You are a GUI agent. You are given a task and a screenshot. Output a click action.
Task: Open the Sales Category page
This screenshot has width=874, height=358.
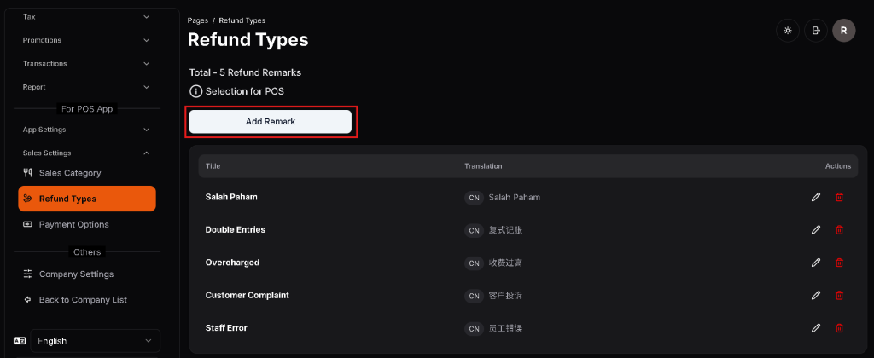(69, 173)
